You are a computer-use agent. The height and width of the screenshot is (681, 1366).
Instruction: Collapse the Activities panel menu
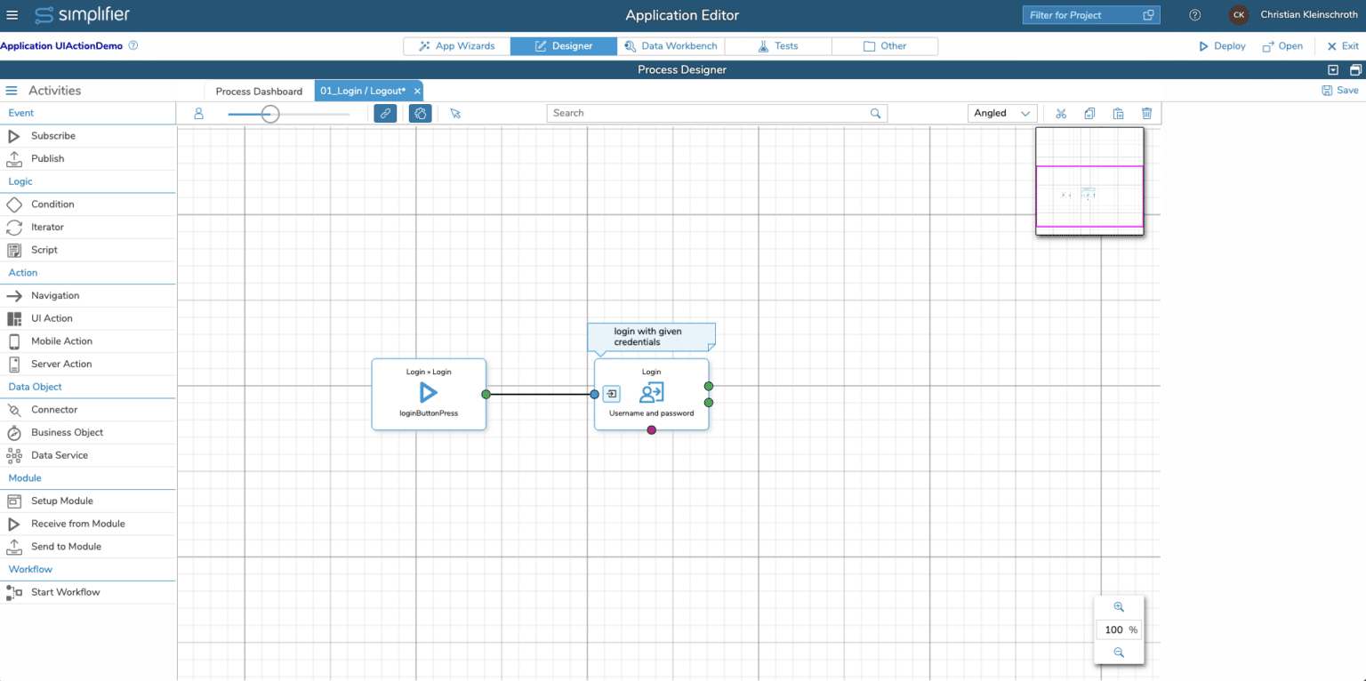(12, 91)
